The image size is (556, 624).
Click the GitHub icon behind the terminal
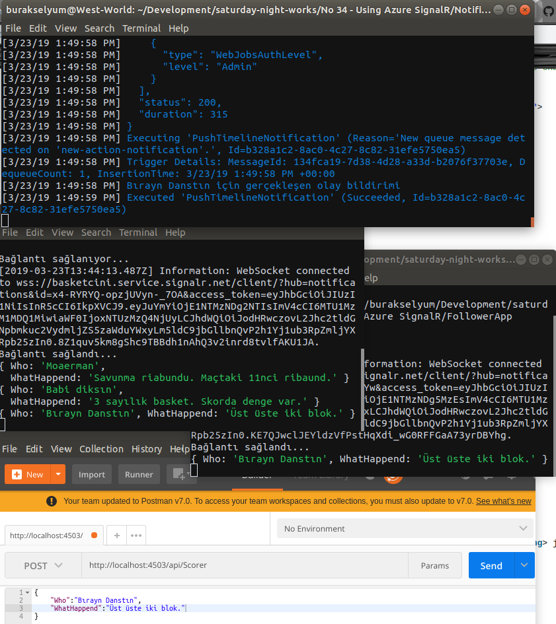coord(548,12)
